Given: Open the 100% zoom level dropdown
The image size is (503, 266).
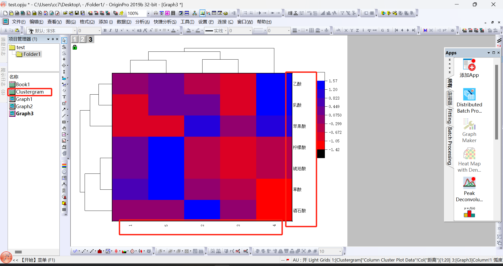Looking at the screenshot, I should tap(148, 13).
